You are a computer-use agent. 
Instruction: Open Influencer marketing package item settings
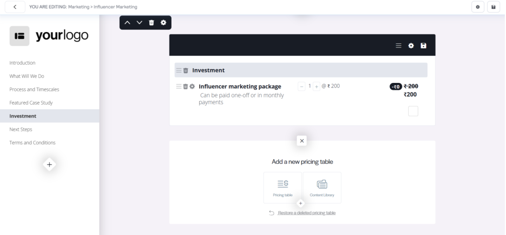(192, 86)
